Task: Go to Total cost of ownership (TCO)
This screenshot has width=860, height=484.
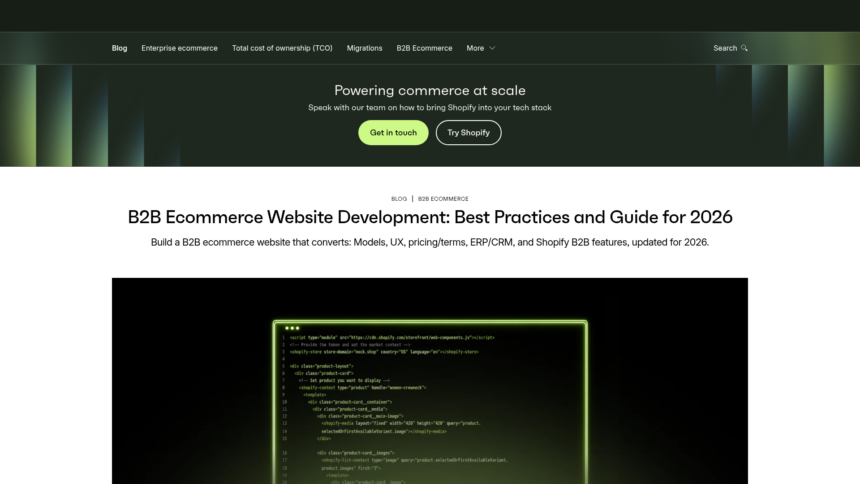Action: tap(282, 48)
